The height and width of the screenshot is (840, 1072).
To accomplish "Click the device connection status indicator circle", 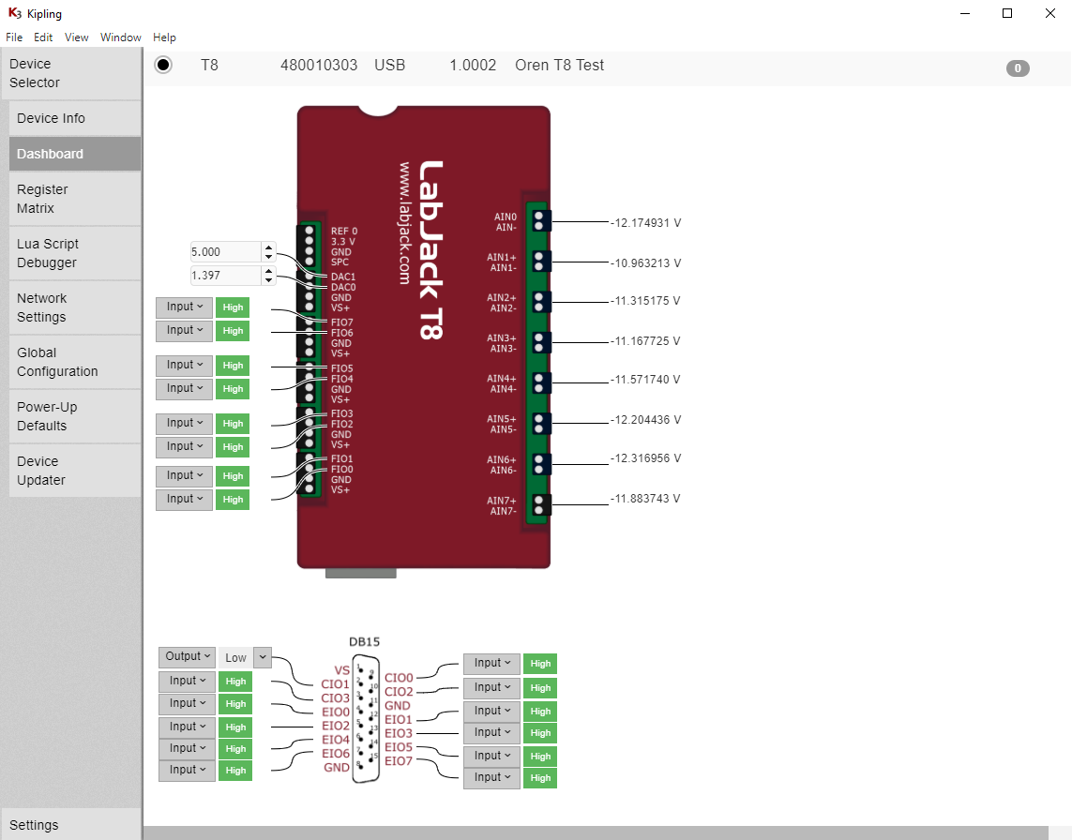I will click(x=163, y=65).
